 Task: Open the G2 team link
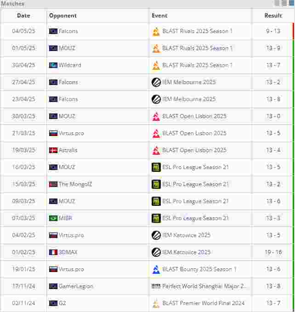point(62,303)
